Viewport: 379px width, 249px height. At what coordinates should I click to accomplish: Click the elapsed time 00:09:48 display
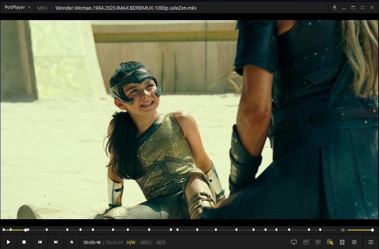(x=92, y=242)
